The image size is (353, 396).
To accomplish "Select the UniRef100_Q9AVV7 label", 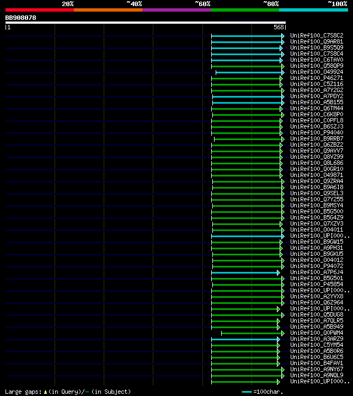I will click(317, 151).
